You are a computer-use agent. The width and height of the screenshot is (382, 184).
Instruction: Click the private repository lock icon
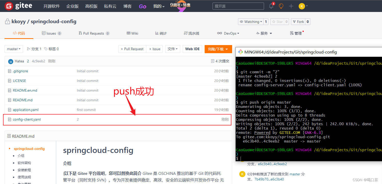pyautogui.click(x=7, y=22)
